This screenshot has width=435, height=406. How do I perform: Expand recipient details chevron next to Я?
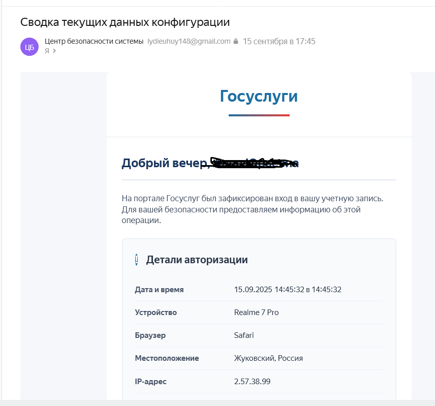[54, 51]
